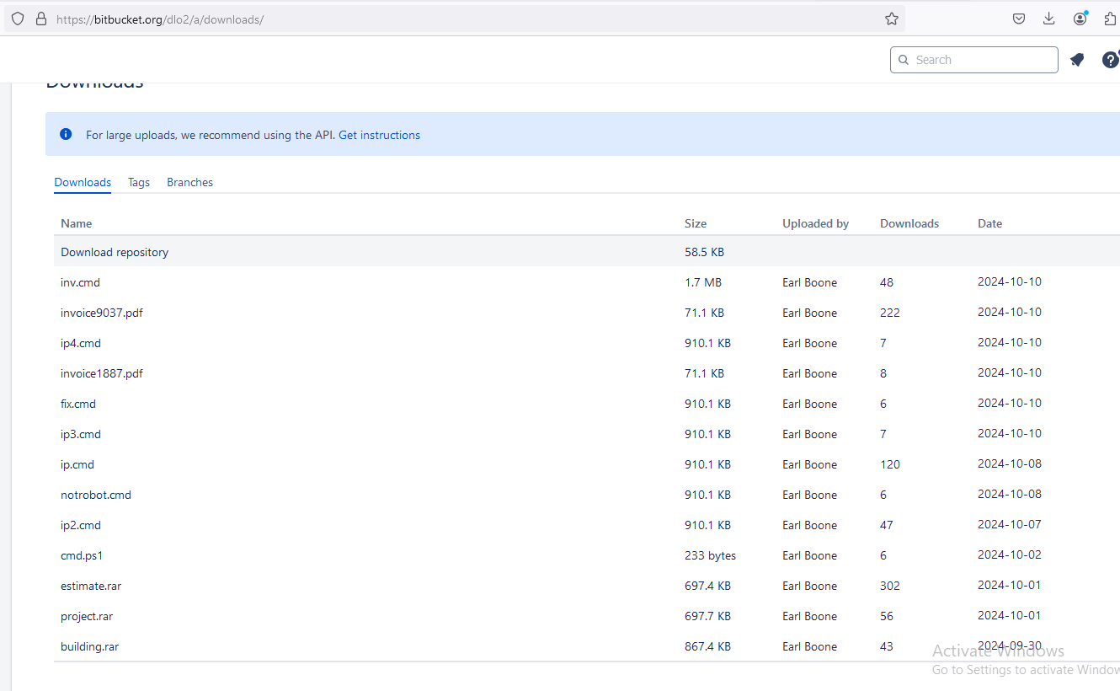Click the 697.7 KB size value

pos(707,616)
